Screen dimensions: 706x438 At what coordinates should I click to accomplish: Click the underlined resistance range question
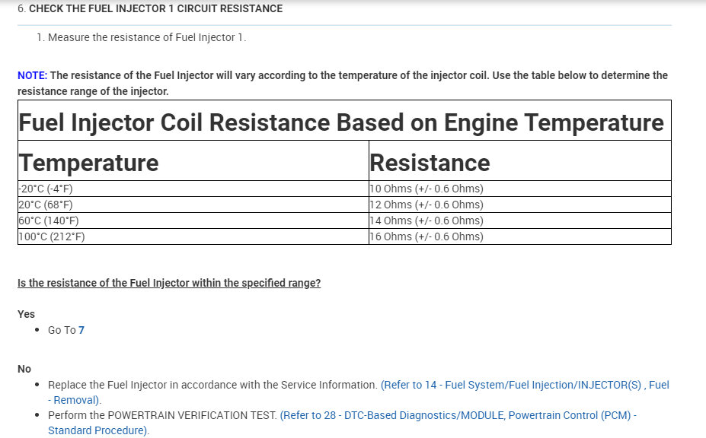click(x=169, y=283)
